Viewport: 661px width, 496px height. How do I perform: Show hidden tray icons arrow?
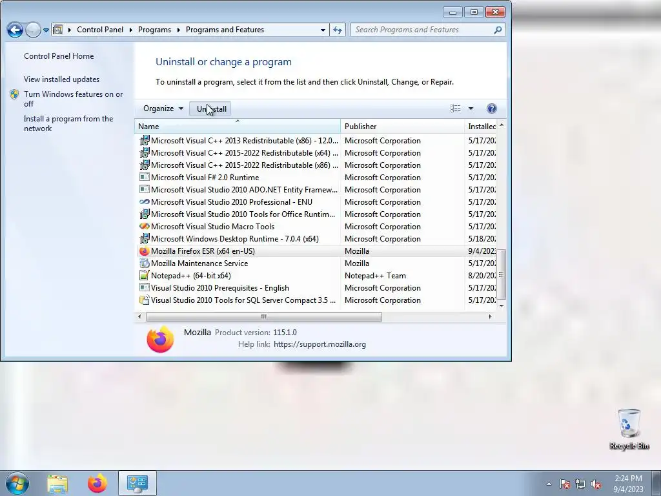(549, 484)
